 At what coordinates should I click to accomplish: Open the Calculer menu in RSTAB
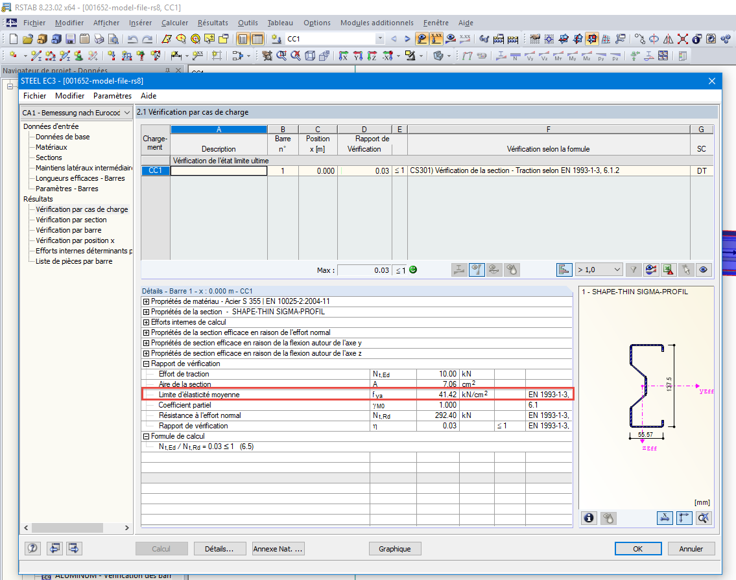click(174, 23)
